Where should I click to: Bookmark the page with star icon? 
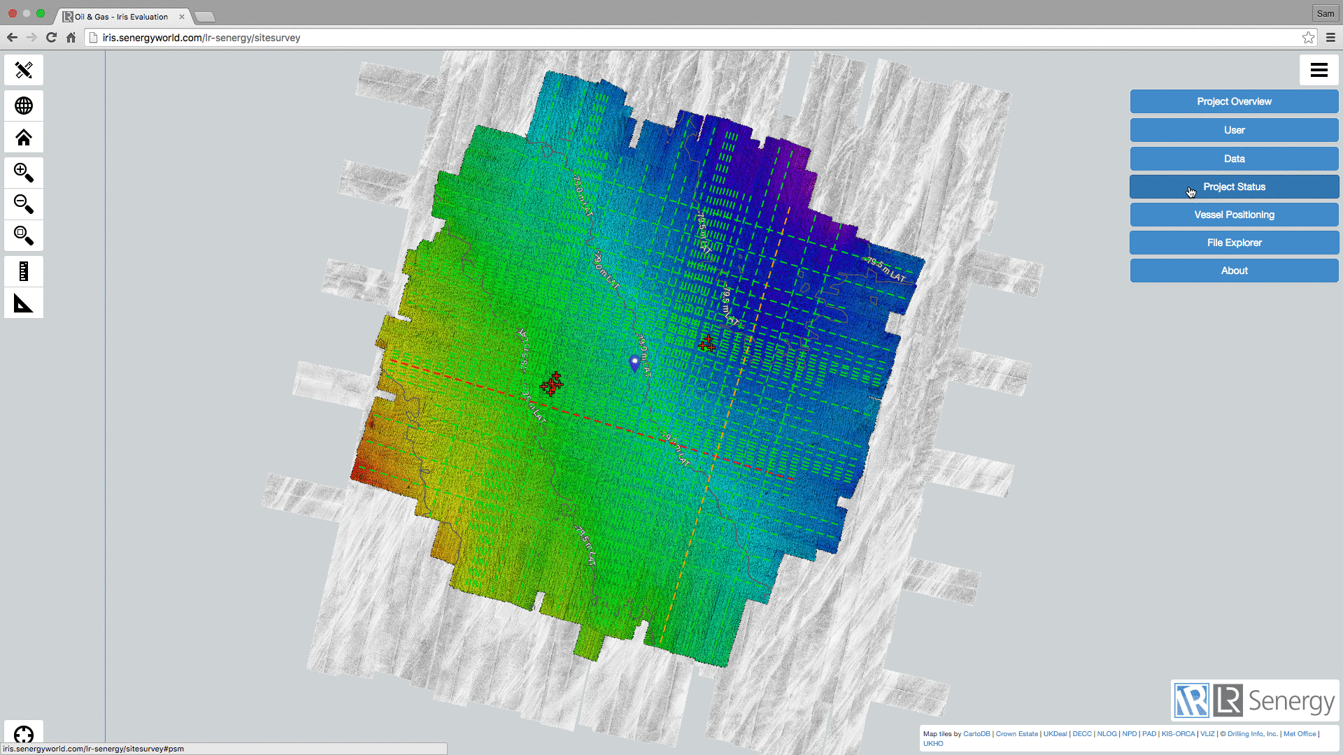1308,38
